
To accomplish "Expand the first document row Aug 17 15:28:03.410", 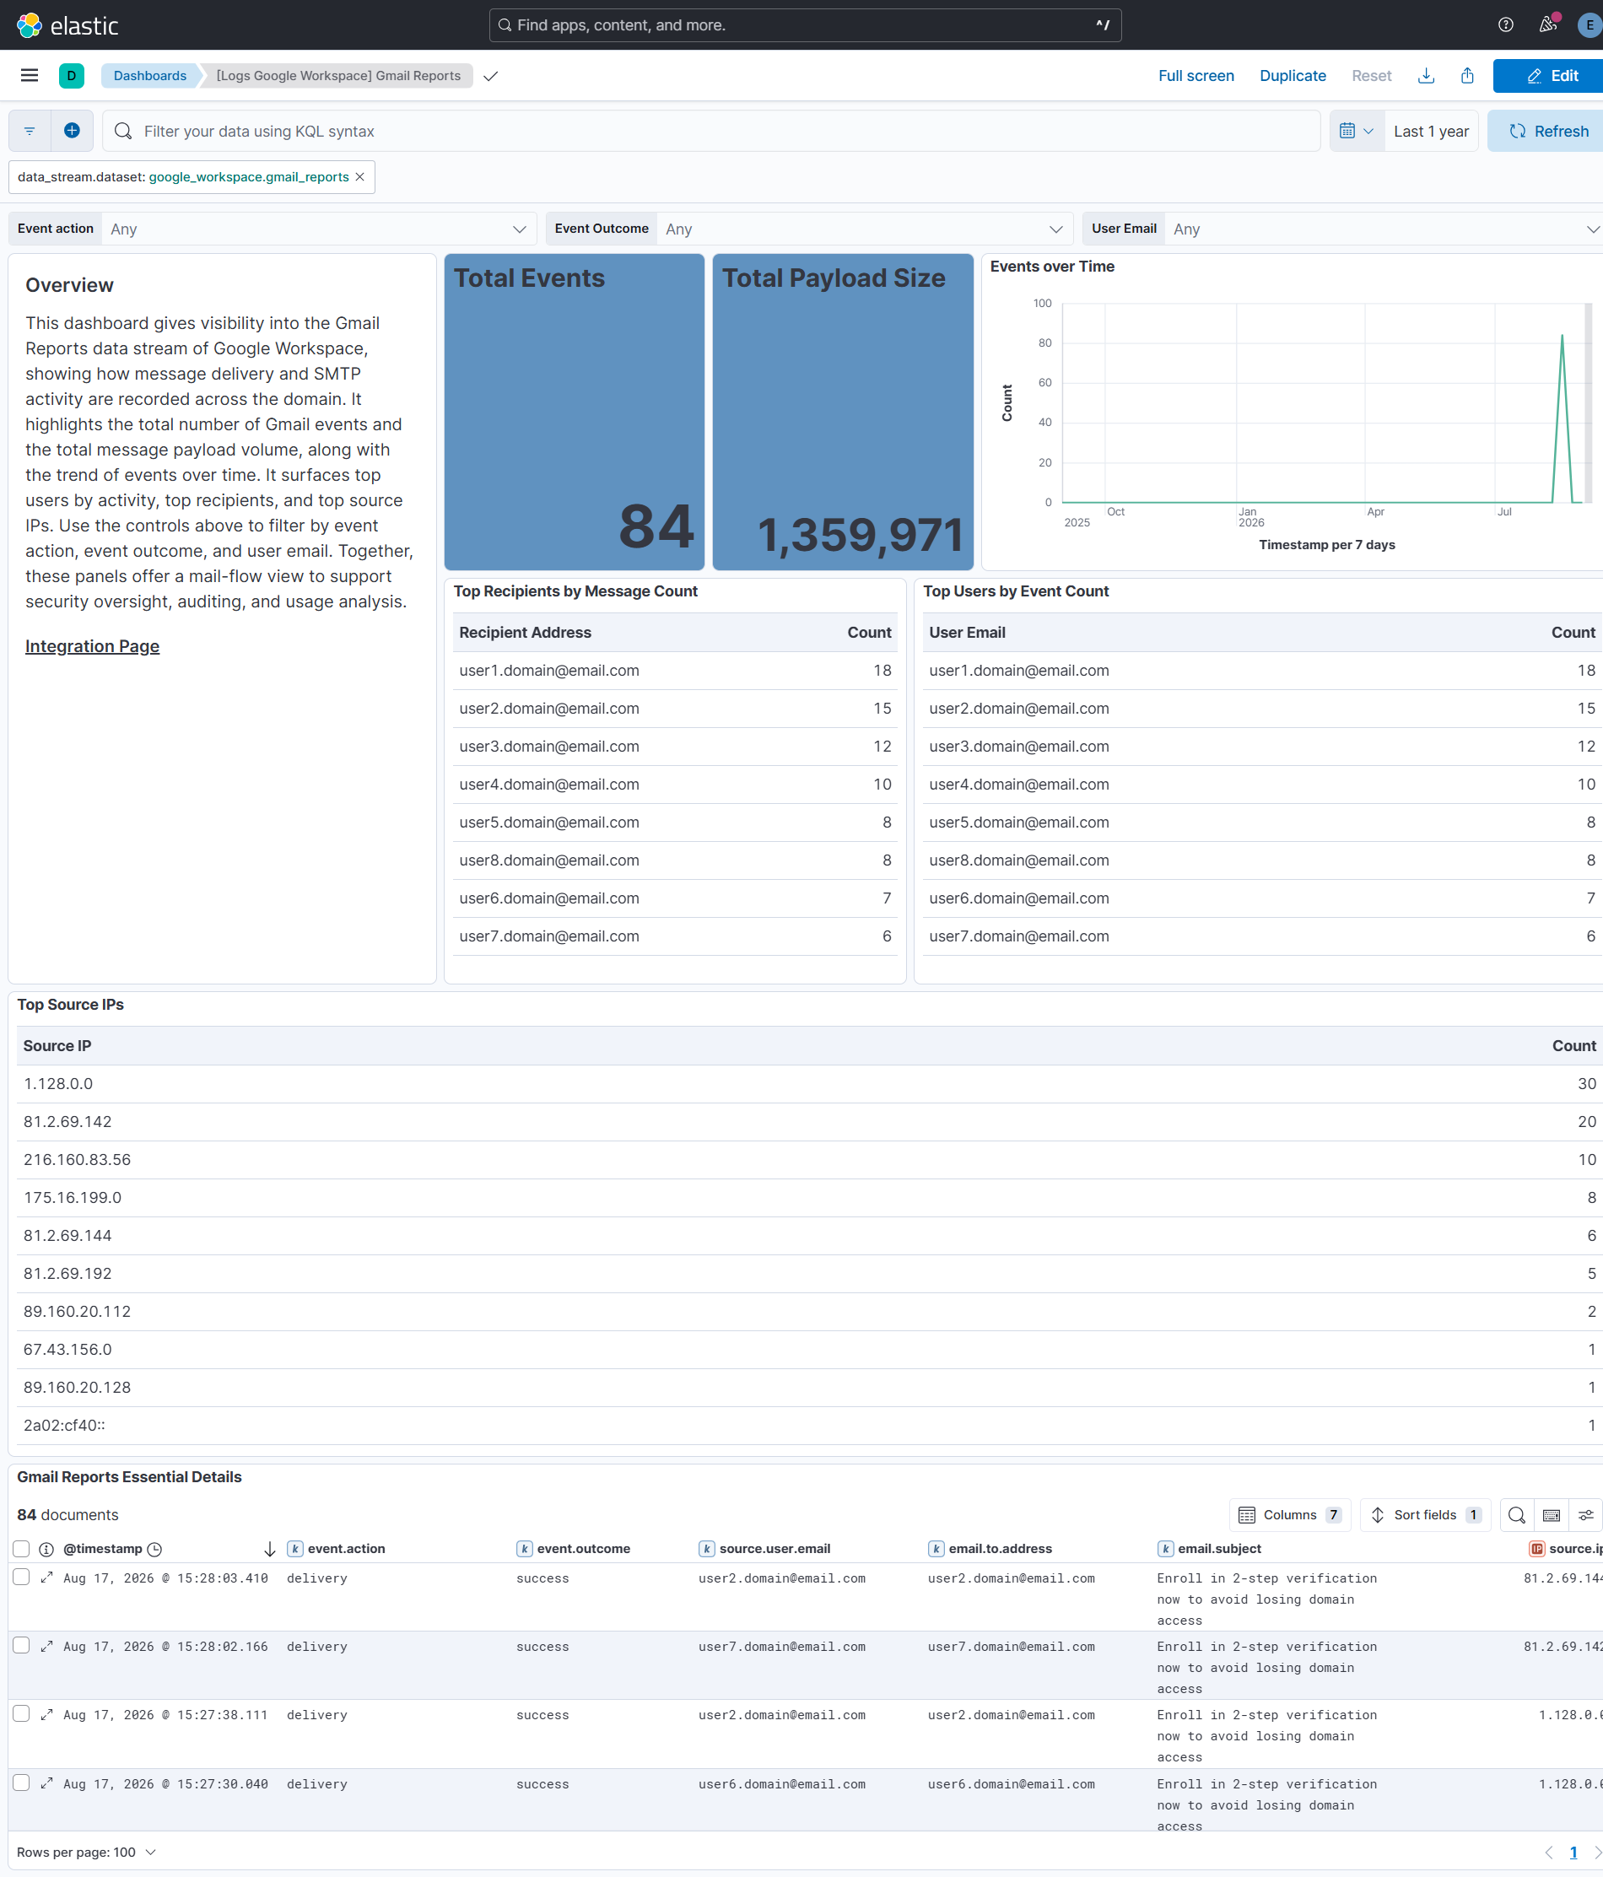I will tap(47, 1578).
